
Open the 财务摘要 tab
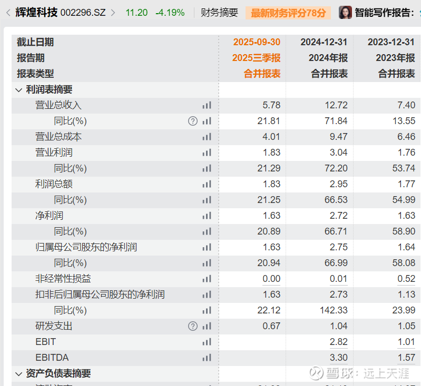click(219, 13)
